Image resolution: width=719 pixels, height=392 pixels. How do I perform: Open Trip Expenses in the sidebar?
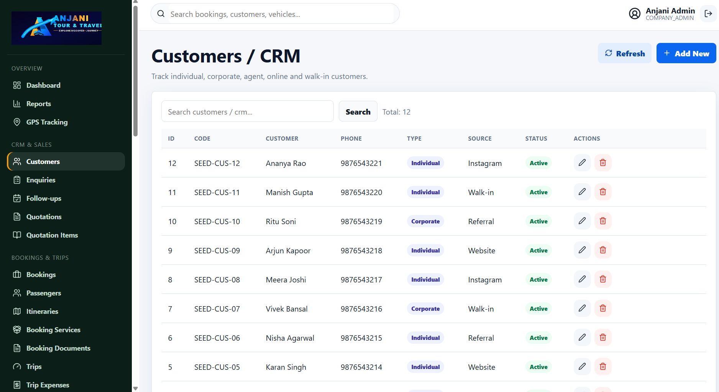(66, 385)
